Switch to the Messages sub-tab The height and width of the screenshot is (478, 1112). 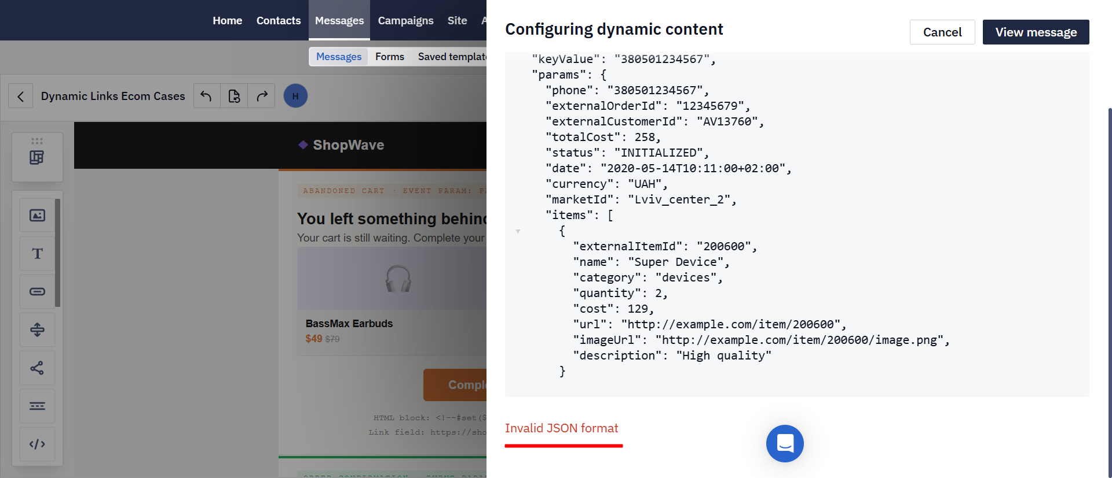[339, 57]
